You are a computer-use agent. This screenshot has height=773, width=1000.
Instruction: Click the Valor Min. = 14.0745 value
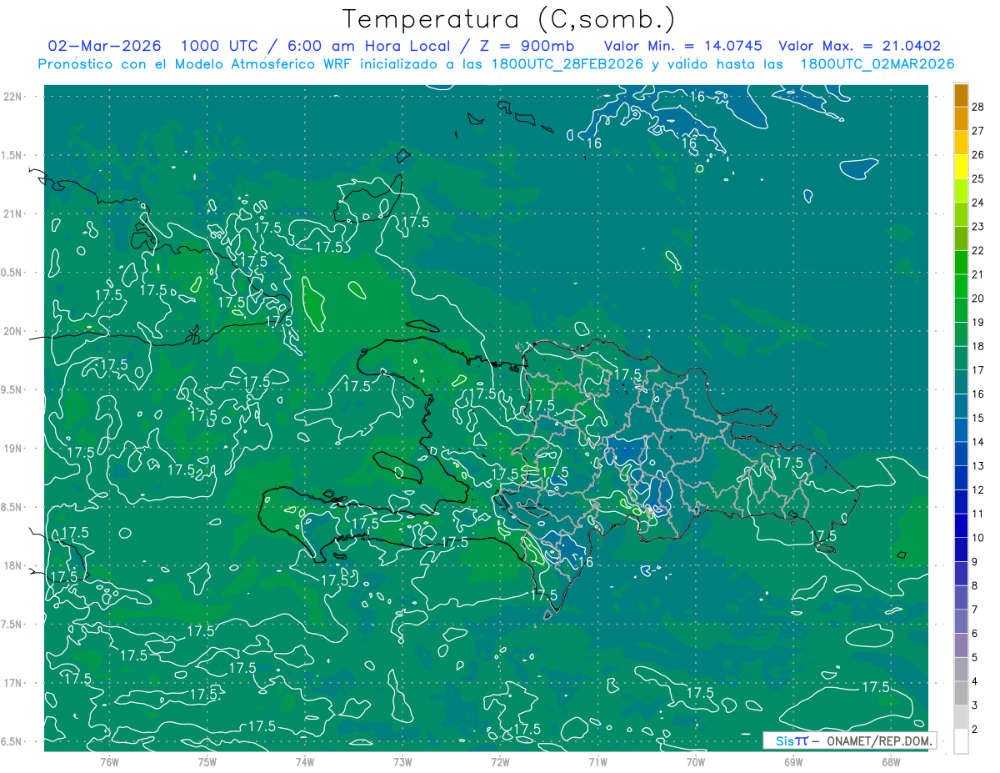coord(682,46)
